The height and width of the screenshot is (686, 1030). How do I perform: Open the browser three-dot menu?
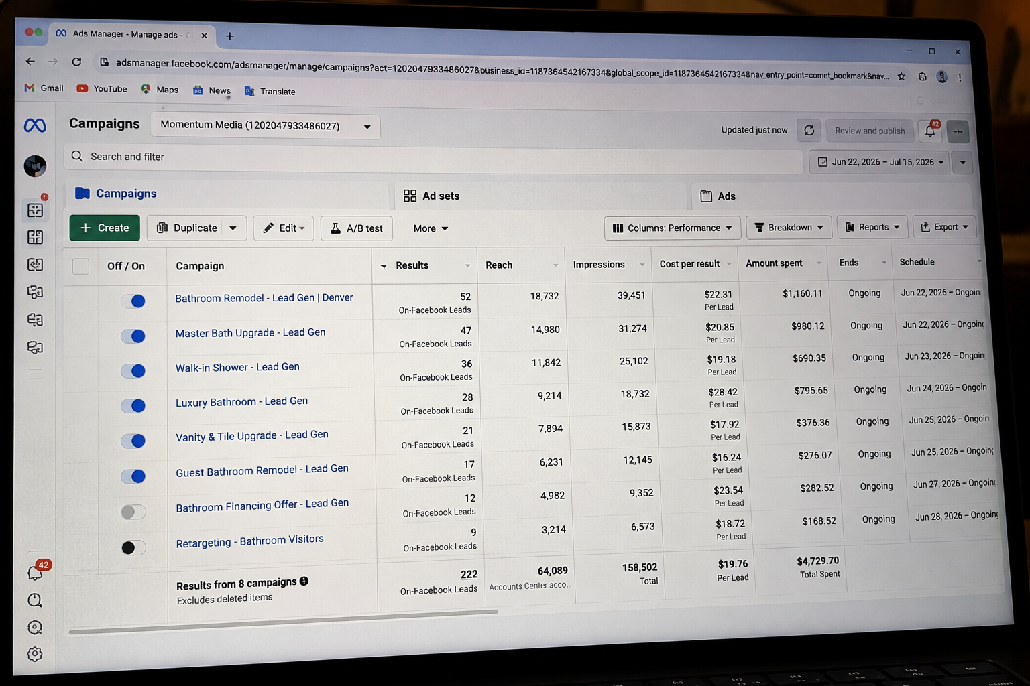(x=960, y=77)
